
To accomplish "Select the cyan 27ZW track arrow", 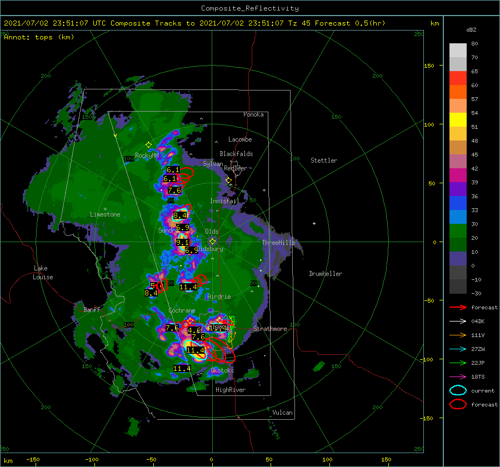I will (458, 349).
